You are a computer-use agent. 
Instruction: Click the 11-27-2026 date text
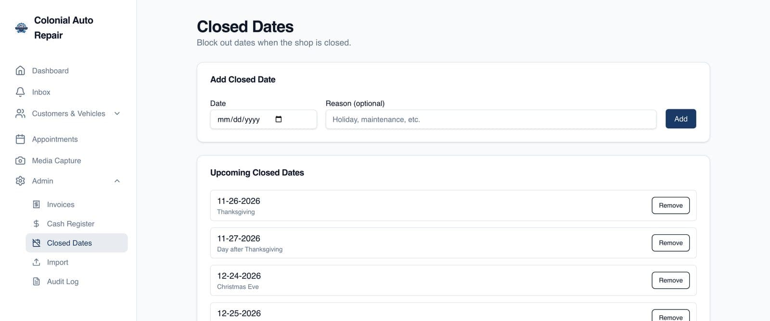click(x=239, y=239)
